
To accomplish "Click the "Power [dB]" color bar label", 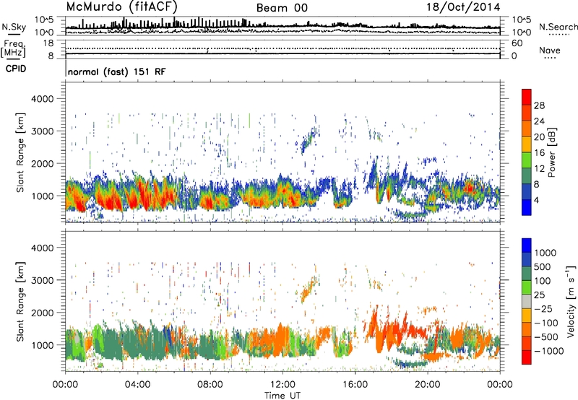I will [552, 152].
